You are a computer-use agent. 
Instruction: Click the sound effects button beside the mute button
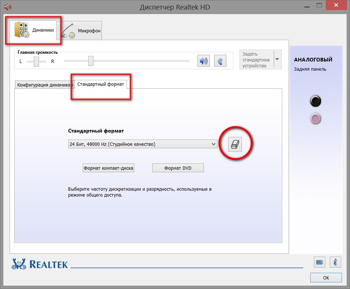pyautogui.click(x=220, y=61)
